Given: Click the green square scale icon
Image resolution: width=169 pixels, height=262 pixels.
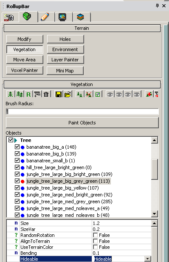Looking at the screenshot, I should tap(98, 95).
